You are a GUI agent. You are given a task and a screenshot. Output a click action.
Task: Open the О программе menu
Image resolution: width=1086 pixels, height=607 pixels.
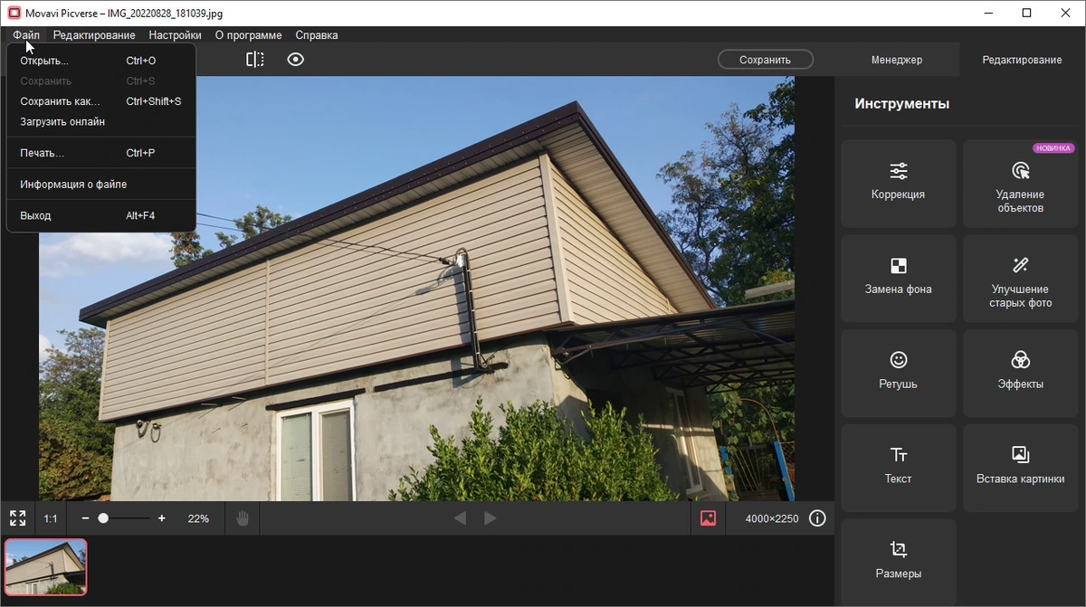coord(248,35)
